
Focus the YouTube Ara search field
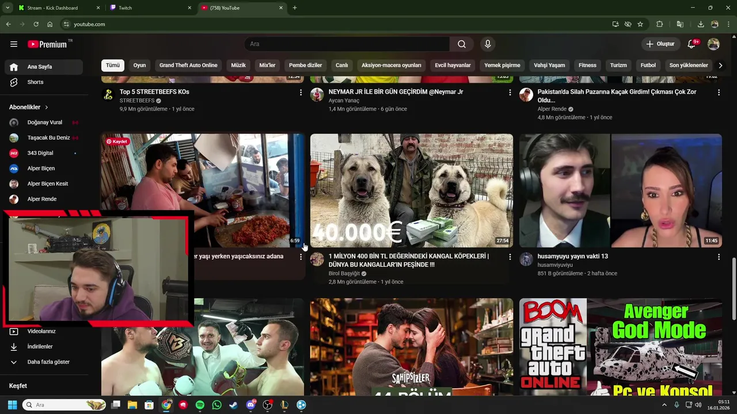click(x=347, y=44)
